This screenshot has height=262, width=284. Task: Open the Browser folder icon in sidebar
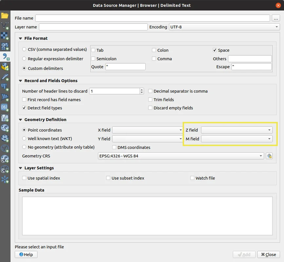click(x=5, y=15)
